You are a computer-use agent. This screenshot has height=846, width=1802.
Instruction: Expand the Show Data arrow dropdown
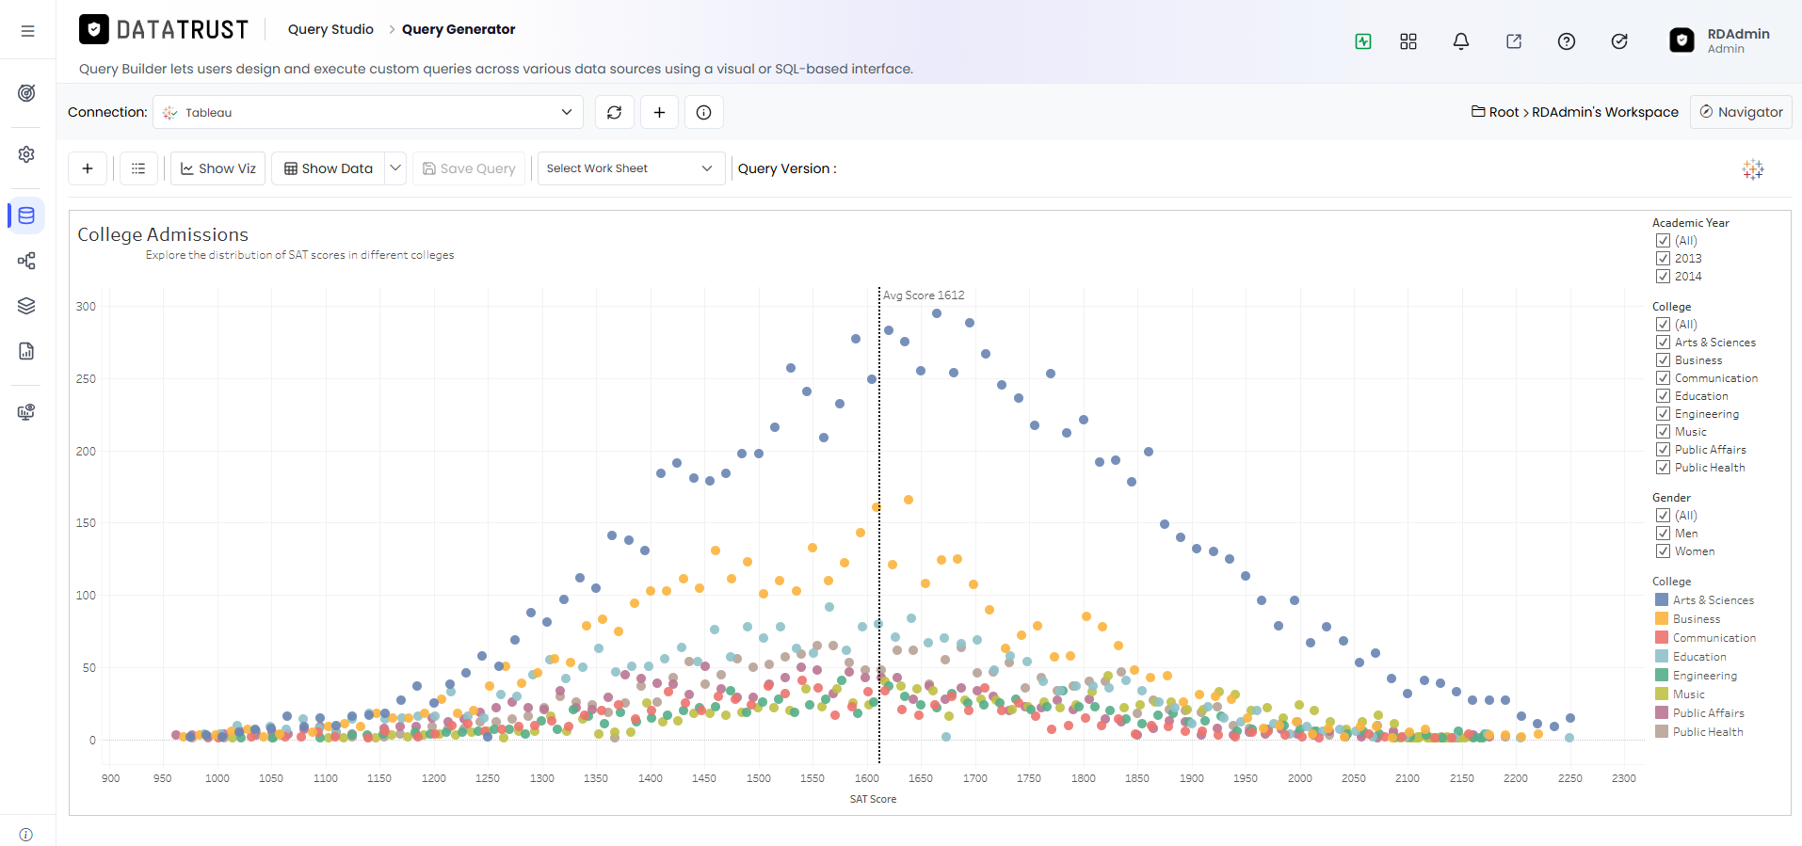tap(395, 168)
